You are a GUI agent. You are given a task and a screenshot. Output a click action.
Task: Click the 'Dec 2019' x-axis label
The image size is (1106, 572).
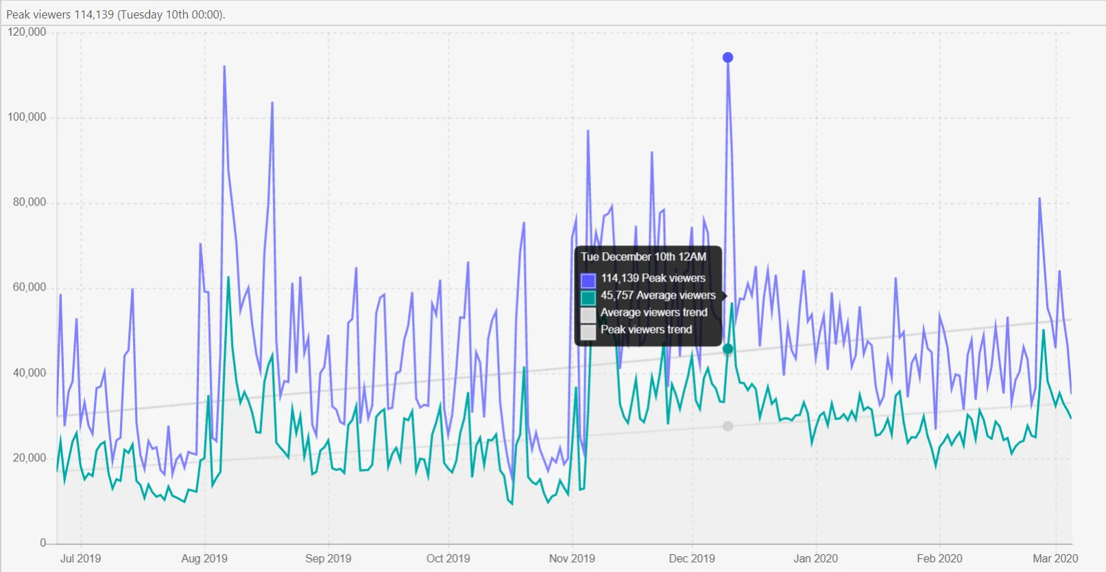click(692, 558)
